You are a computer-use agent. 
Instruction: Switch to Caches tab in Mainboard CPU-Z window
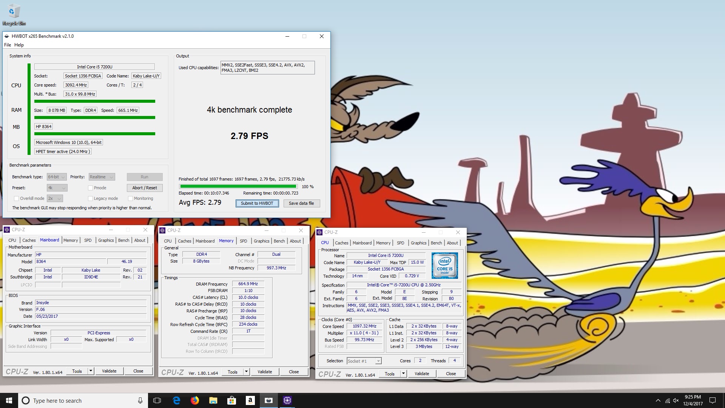pos(29,240)
